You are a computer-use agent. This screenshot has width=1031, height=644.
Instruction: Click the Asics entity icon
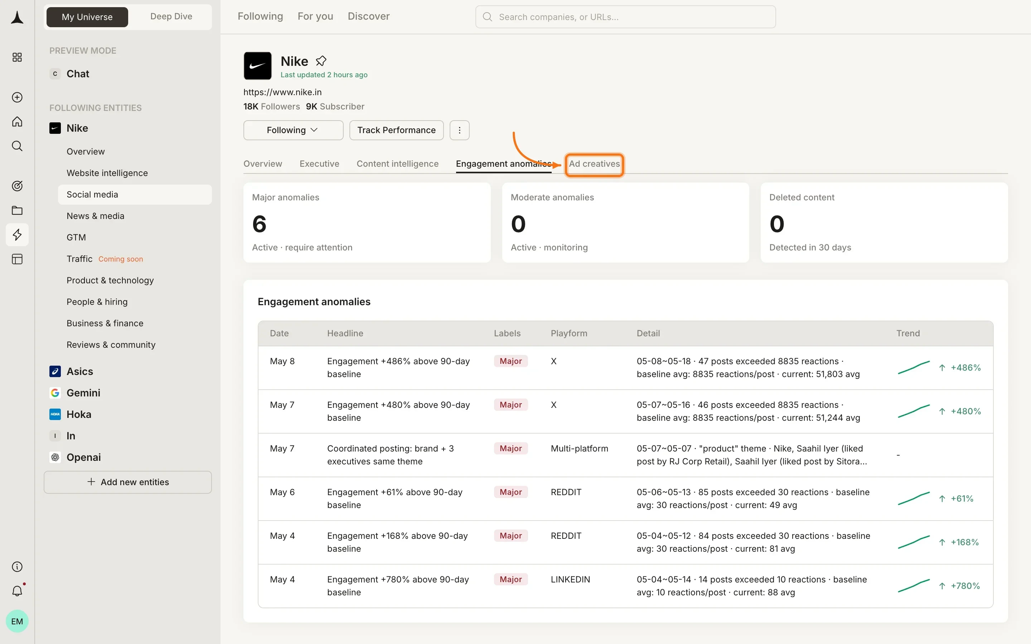coord(55,371)
